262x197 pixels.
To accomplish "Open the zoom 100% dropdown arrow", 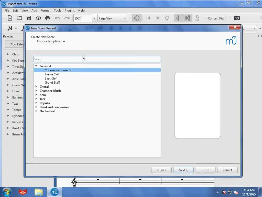I will click(x=94, y=18).
